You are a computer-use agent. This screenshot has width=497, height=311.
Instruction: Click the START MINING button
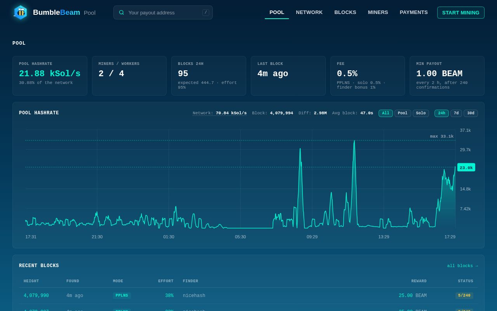(x=461, y=12)
